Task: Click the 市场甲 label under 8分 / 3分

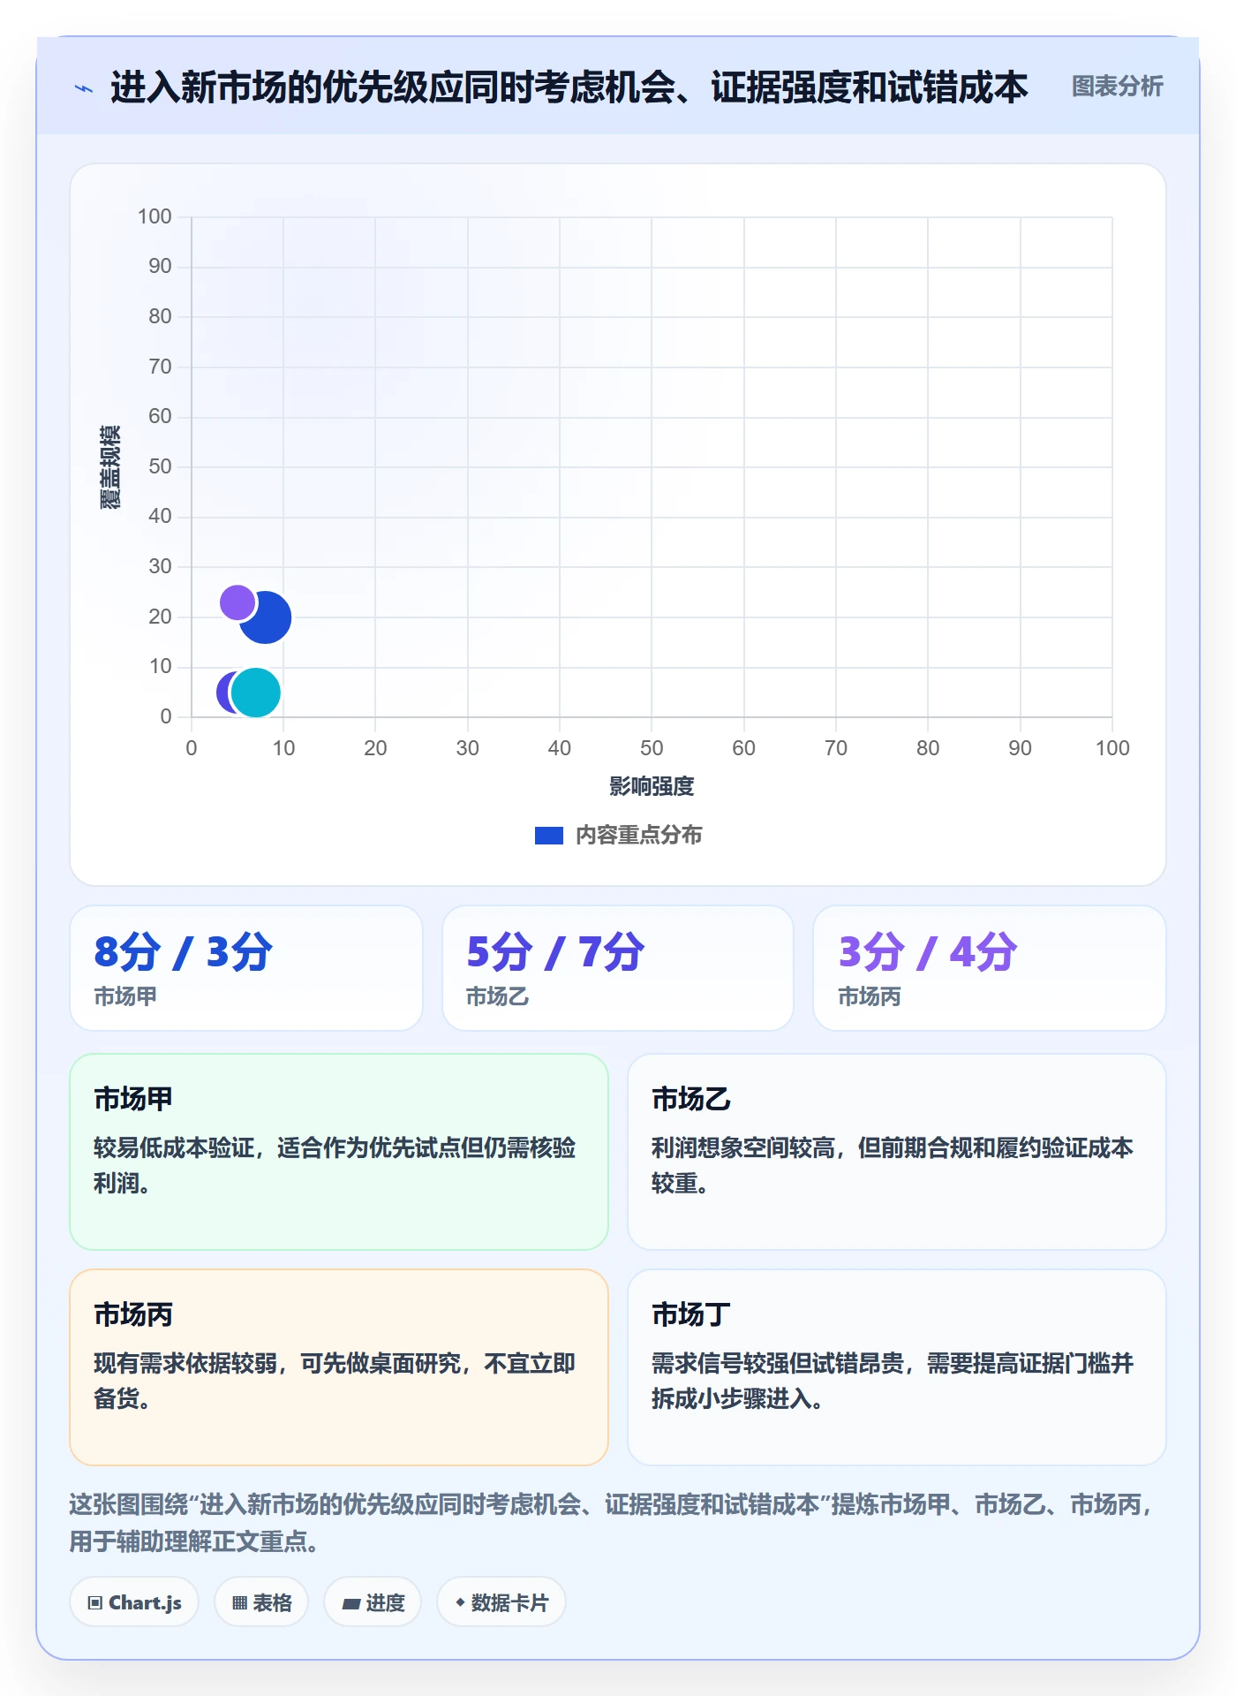Action: [x=126, y=997]
